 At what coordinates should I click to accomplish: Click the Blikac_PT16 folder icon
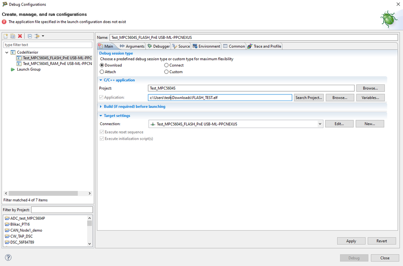7,224
